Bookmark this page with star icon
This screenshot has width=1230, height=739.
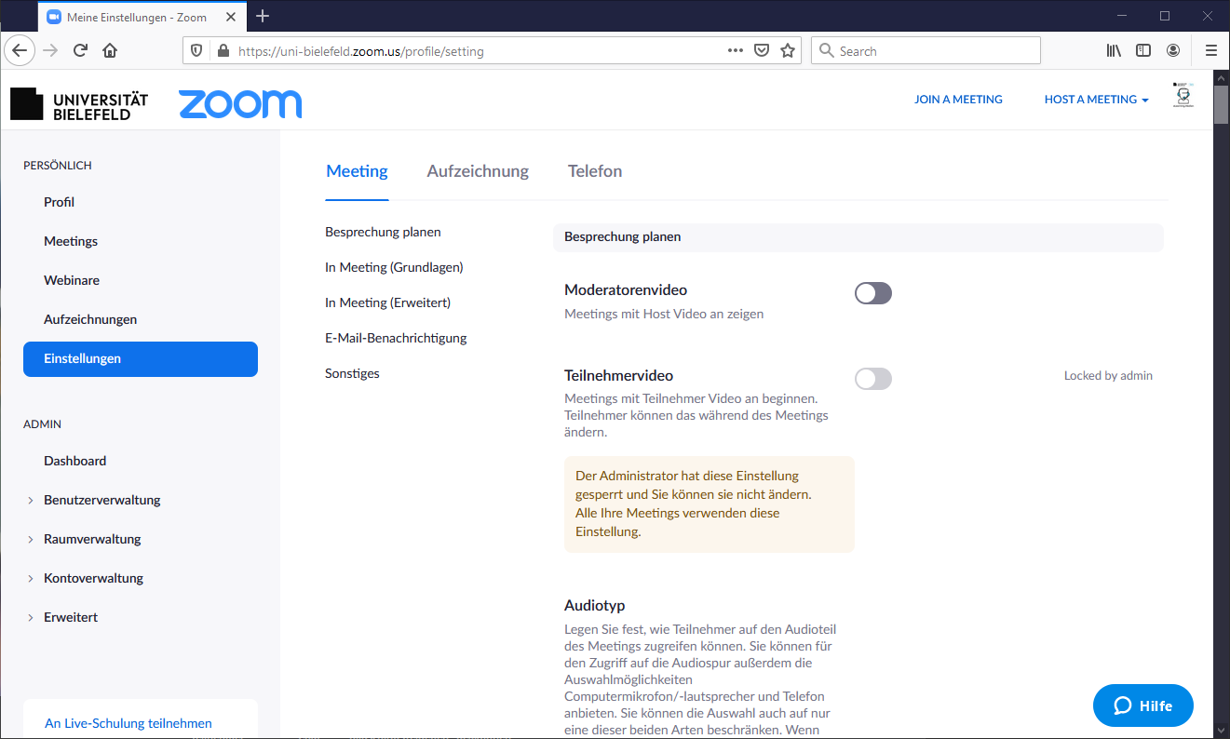(788, 51)
